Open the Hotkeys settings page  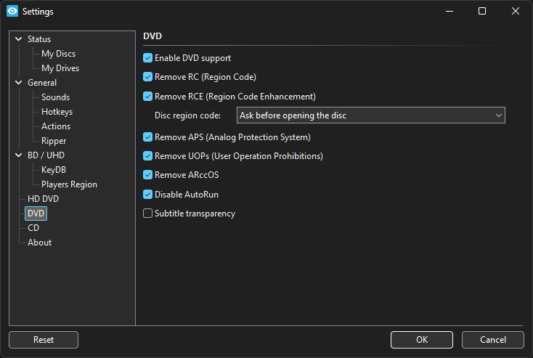tap(57, 112)
